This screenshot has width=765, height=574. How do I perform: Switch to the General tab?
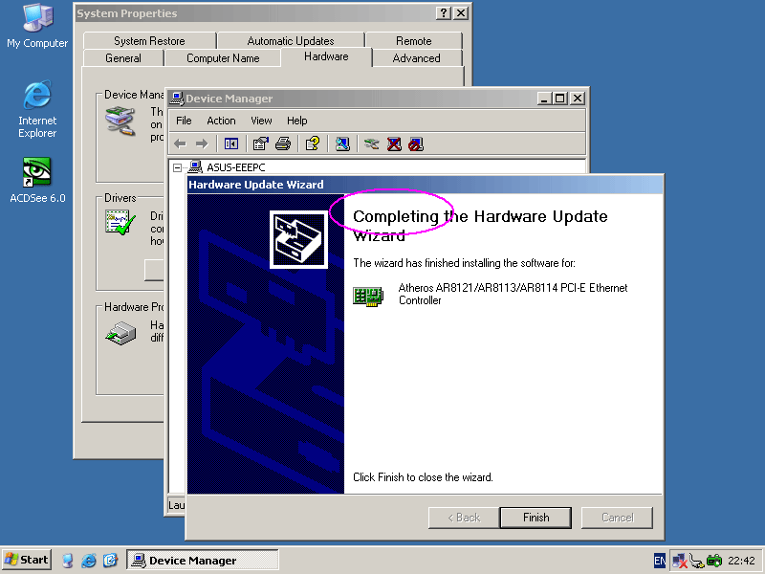coord(123,58)
